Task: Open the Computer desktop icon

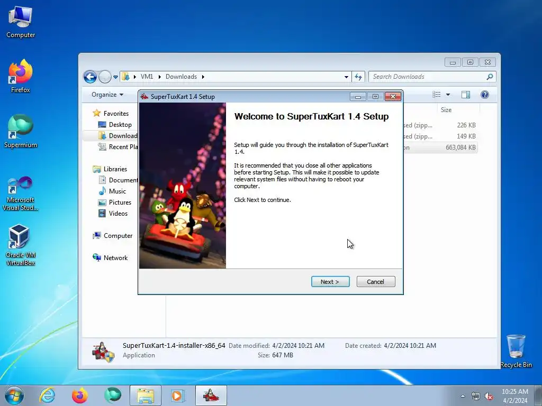Action: (x=21, y=22)
